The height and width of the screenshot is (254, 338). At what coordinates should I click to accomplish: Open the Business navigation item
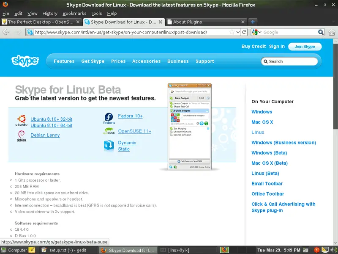178,61
